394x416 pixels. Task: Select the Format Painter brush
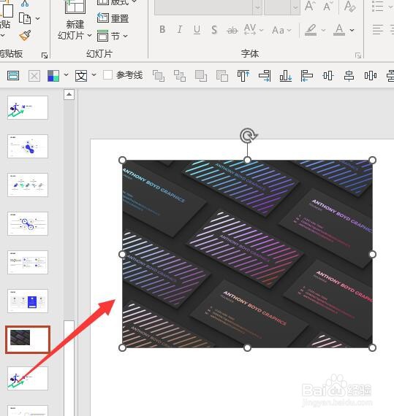(x=26, y=35)
